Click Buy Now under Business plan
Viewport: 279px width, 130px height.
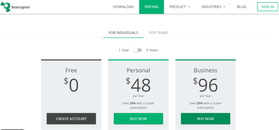[205, 119]
